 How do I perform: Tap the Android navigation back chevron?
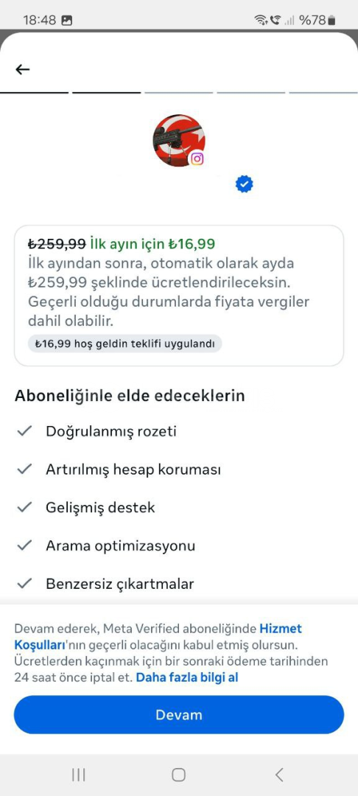[x=279, y=775]
